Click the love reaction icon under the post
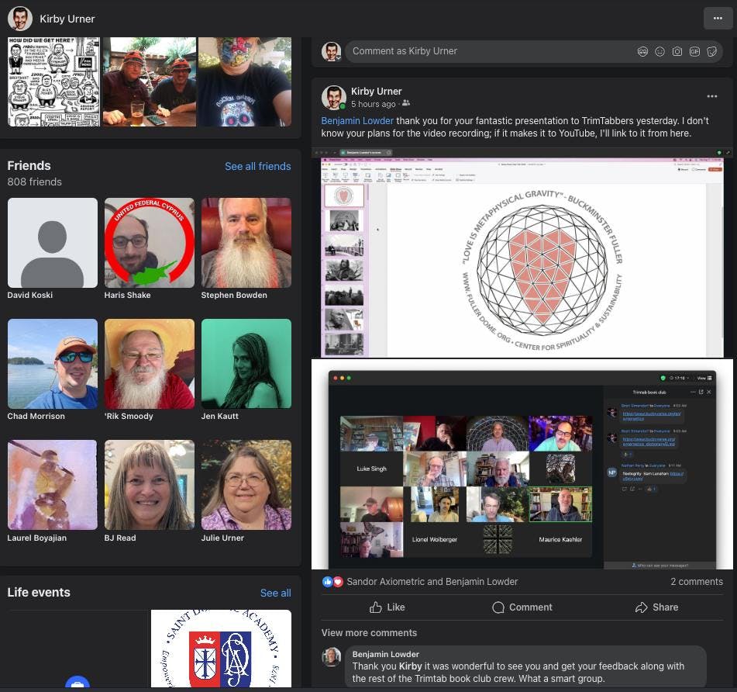The height and width of the screenshot is (692, 737). coord(337,582)
